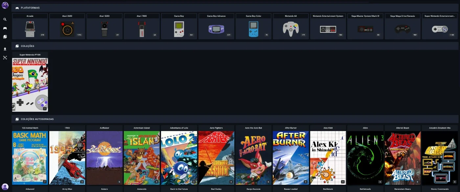Open the platforms controller icon in sidebar
The height and width of the screenshot is (192, 460).
click(5, 28)
